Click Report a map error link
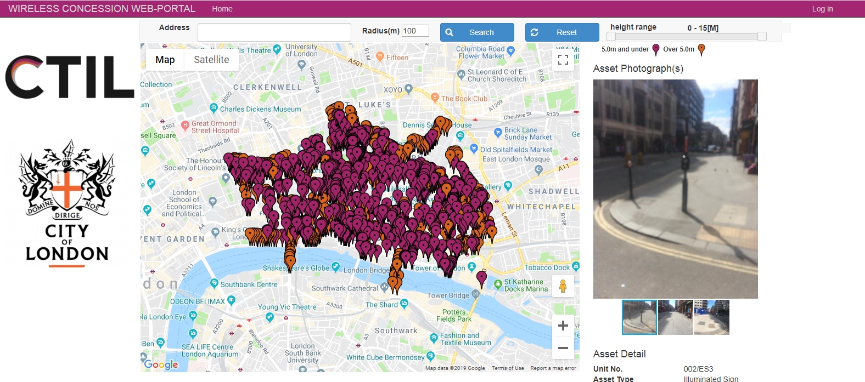Screen dimensions: 865x382 (553, 368)
